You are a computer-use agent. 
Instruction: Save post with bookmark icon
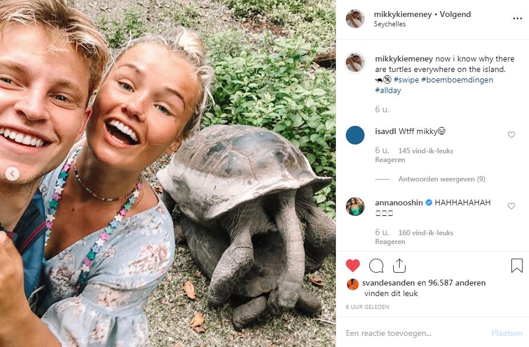click(517, 266)
